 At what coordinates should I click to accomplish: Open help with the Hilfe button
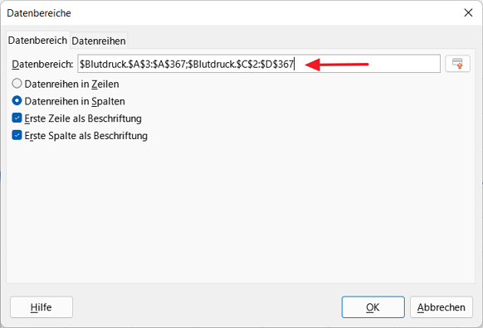pos(41,307)
